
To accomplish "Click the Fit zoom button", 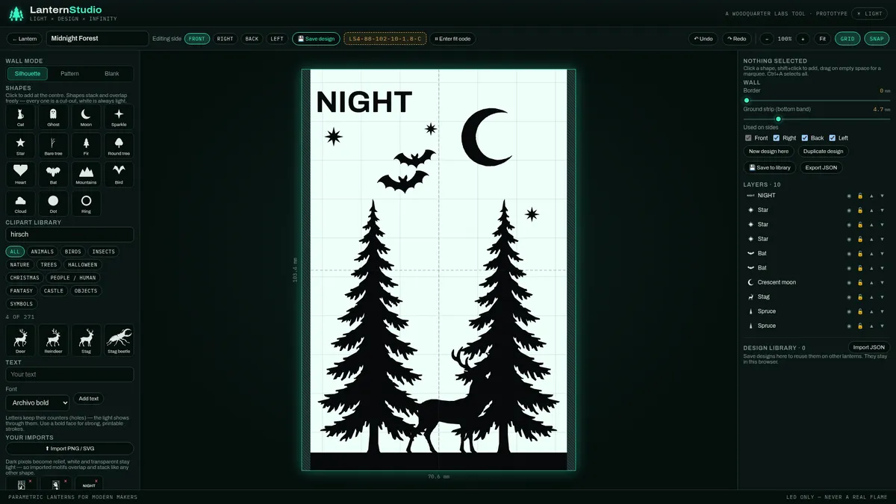I will pyautogui.click(x=822, y=39).
